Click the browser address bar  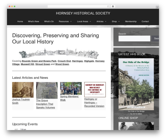coord(79,6)
